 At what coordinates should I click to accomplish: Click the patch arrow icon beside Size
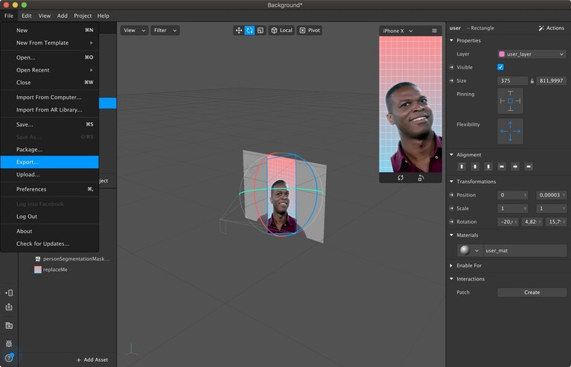coord(452,81)
